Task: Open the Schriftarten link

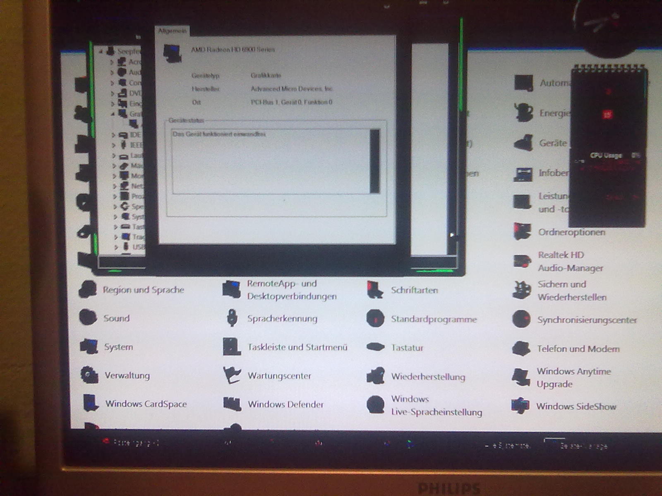Action: pos(414,290)
